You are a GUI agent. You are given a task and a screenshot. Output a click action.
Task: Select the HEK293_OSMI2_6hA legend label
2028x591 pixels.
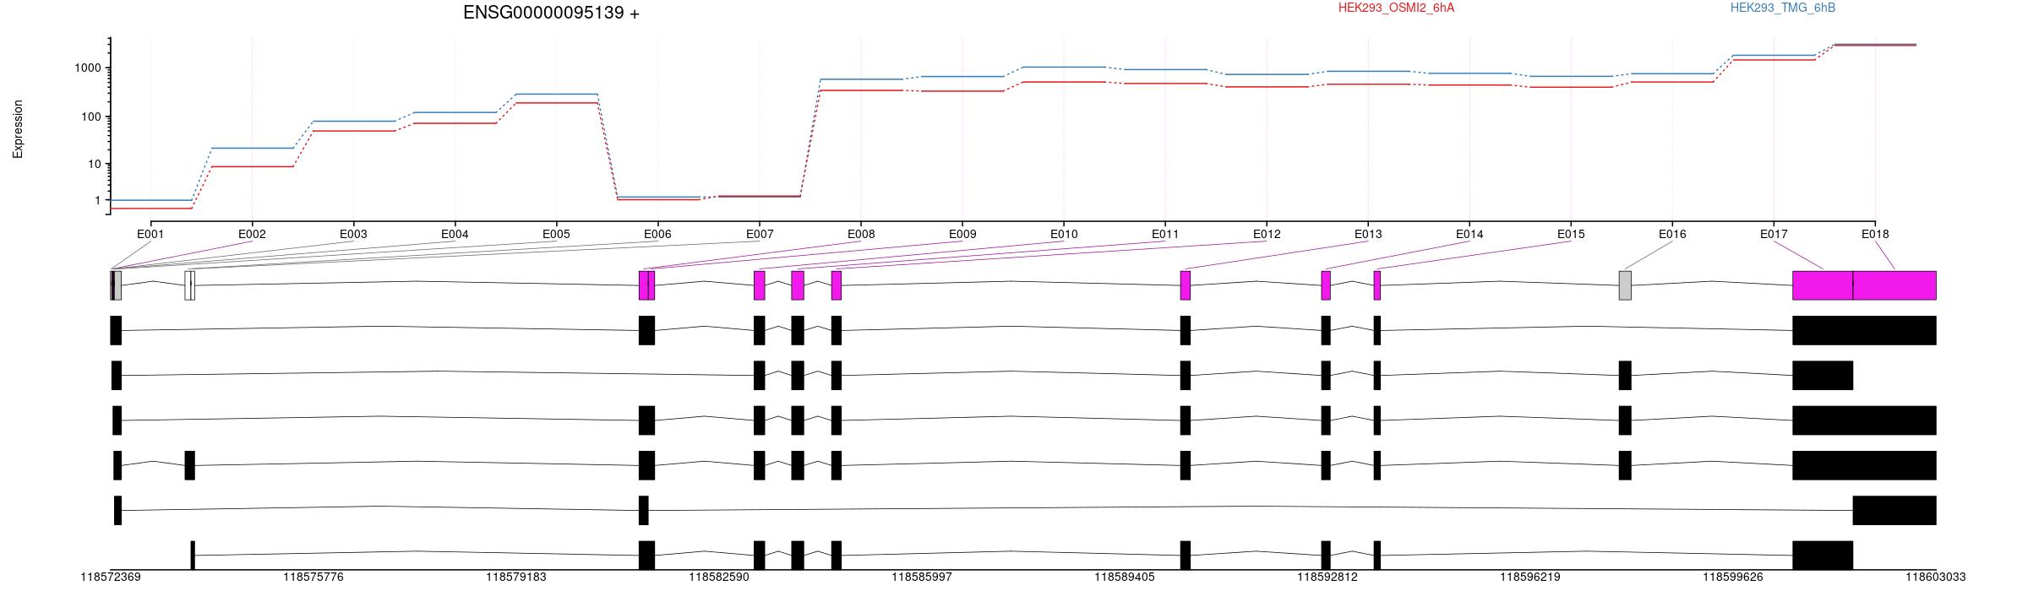pos(1396,8)
